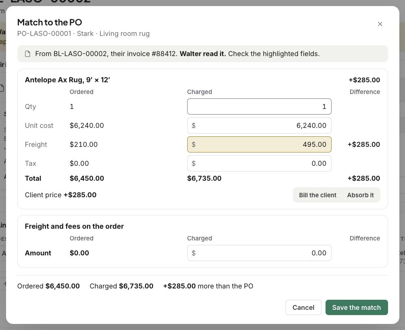Edit the charged Qty field
Screen dimensions: 405x330
pos(259,107)
